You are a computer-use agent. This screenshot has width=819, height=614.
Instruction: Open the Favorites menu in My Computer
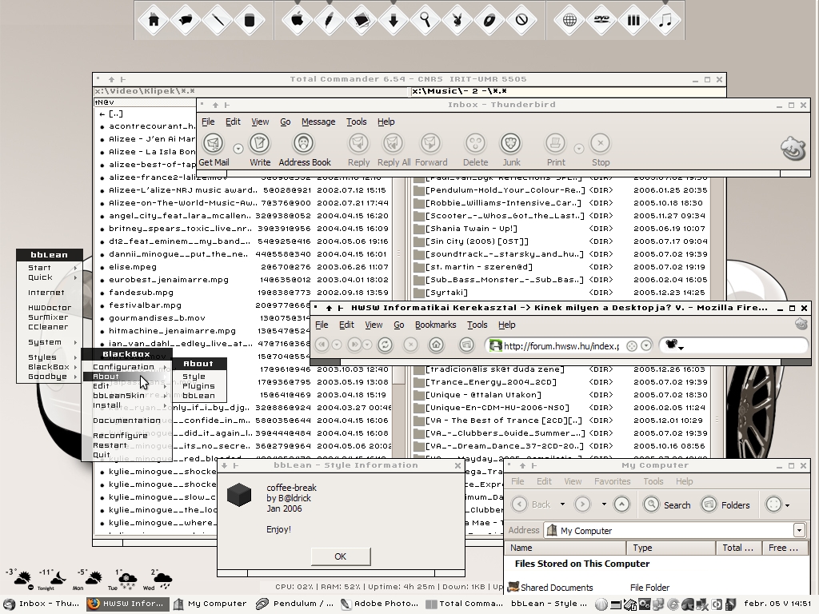[612, 481]
